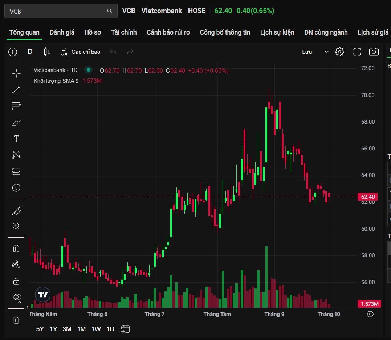Screen dimensions: 391x340
Task: Hide all drawings with eye icon
Action: click(x=17, y=297)
